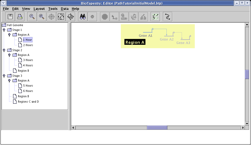Click the Zoom In magnifier icon
This screenshot has height=145, width=251.
click(x=42, y=17)
